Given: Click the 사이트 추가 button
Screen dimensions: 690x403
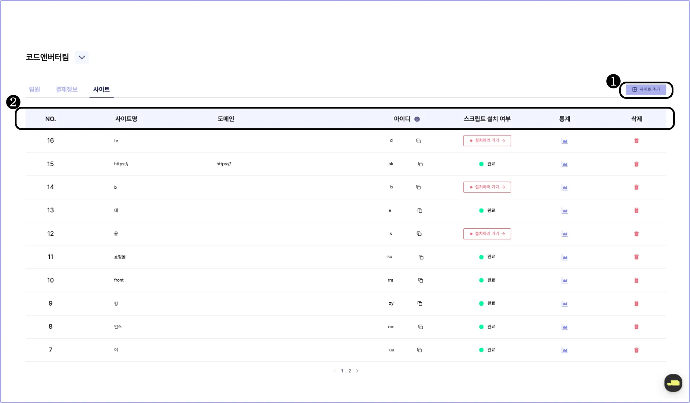Looking at the screenshot, I should click(x=646, y=89).
